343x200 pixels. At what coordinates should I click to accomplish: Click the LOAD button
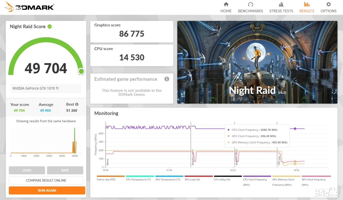click(27, 170)
